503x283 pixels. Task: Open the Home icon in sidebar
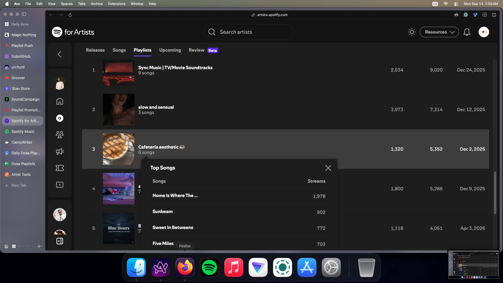(60, 101)
